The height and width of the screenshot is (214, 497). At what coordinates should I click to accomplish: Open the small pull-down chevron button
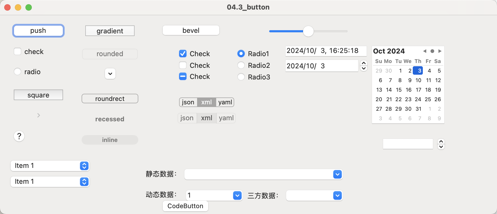point(110,74)
